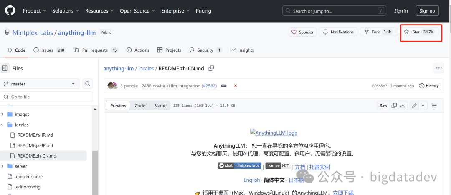Open the GitHub home logo
The height and width of the screenshot is (195, 451).
(10, 11)
